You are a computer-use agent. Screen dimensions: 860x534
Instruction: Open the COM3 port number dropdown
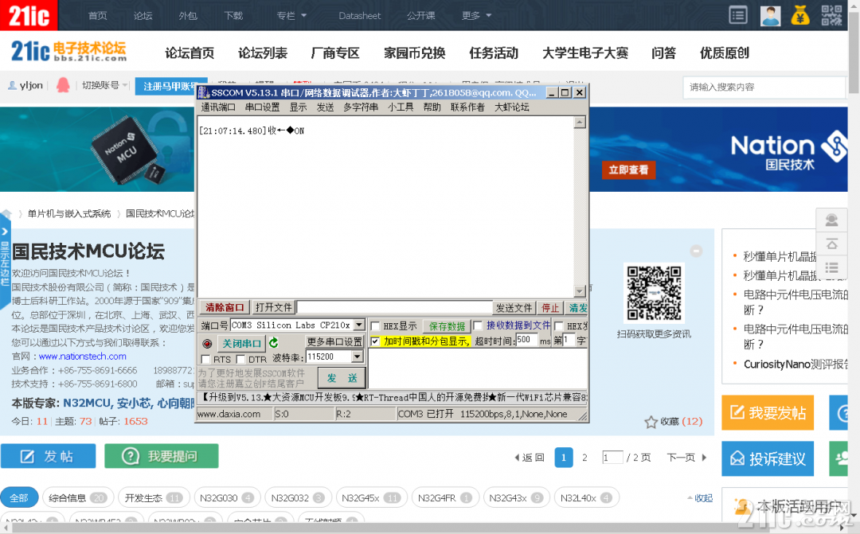tap(358, 325)
